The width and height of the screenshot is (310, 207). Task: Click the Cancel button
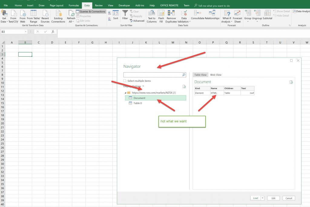point(289,198)
